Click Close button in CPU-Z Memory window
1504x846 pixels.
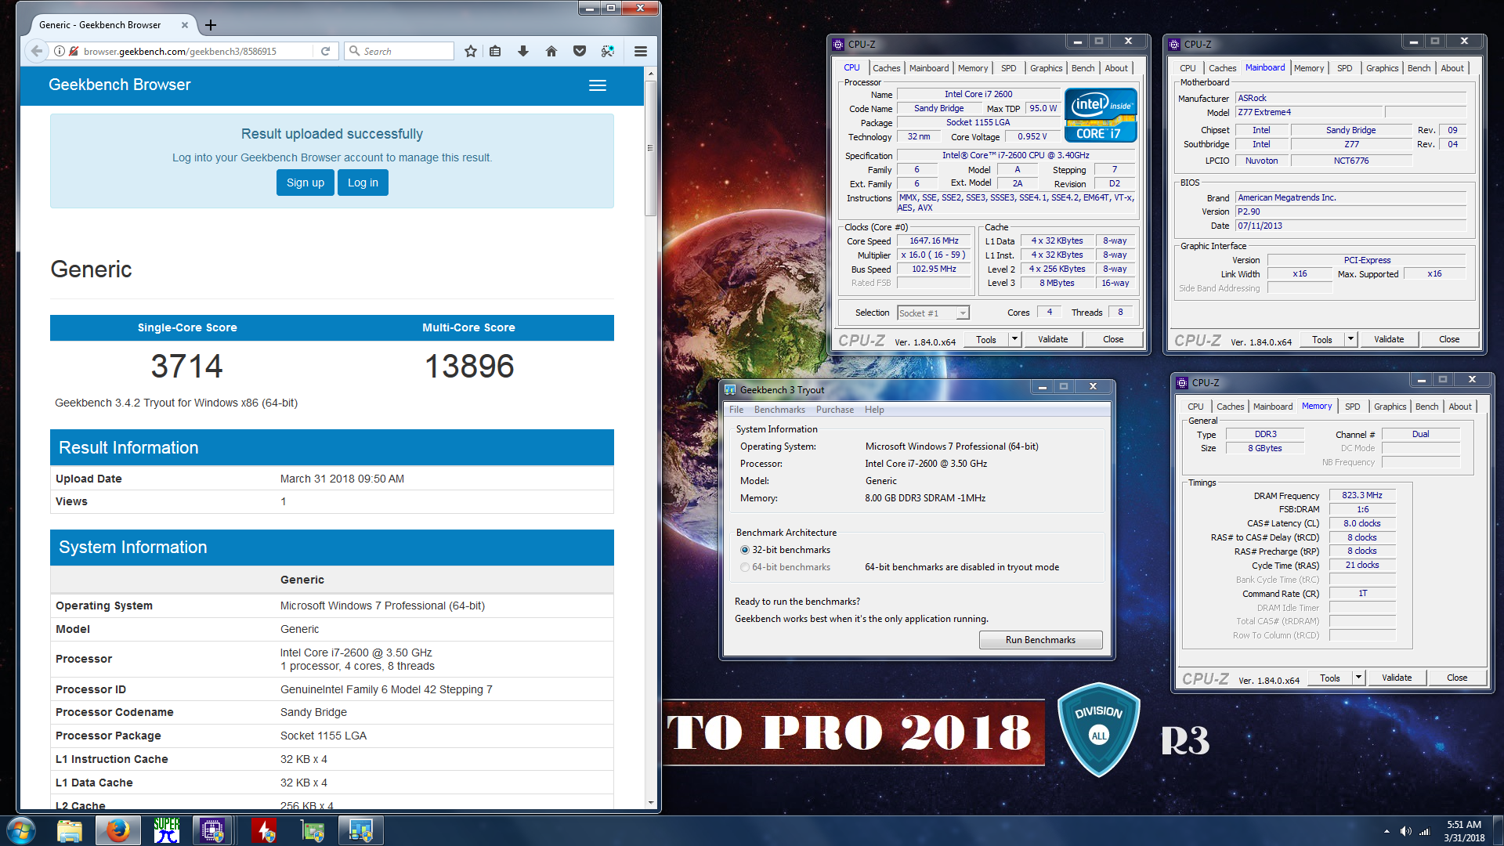pyautogui.click(x=1457, y=678)
